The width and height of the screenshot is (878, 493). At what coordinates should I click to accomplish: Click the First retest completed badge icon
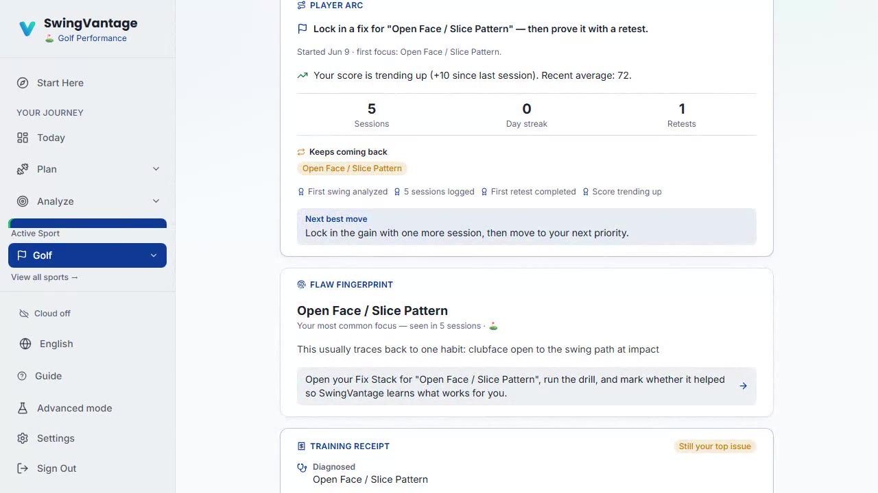click(484, 192)
